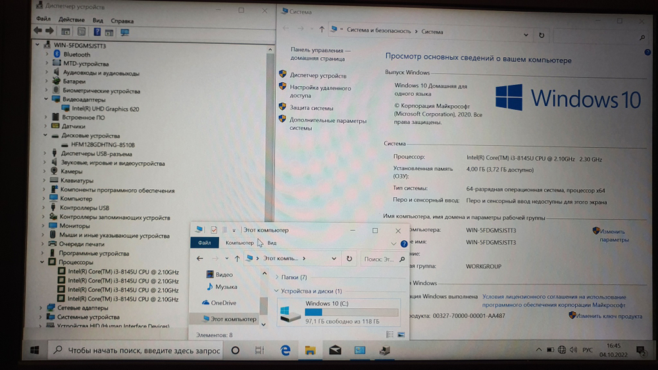Open address history dropdown in System window
This screenshot has width=658, height=370.
click(526, 35)
